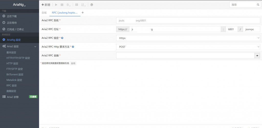Collapse the Aria2 設定 chevron

35,46
